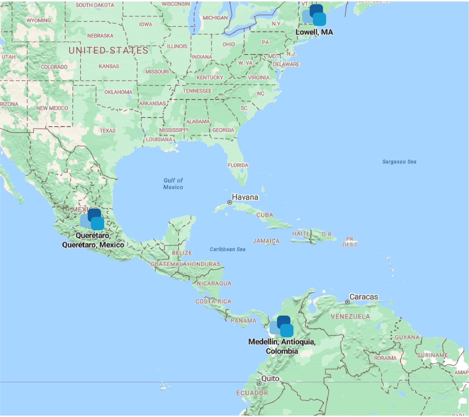Click the UNITED STATES country label

[108, 50]
